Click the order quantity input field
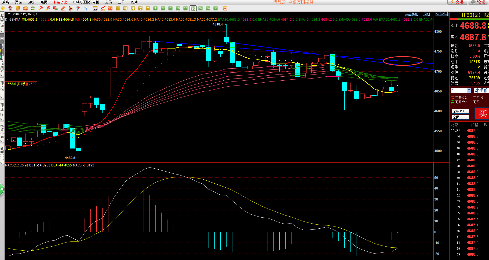 (x=459, y=90)
